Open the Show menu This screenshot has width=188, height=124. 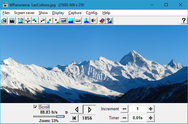pos(43,13)
